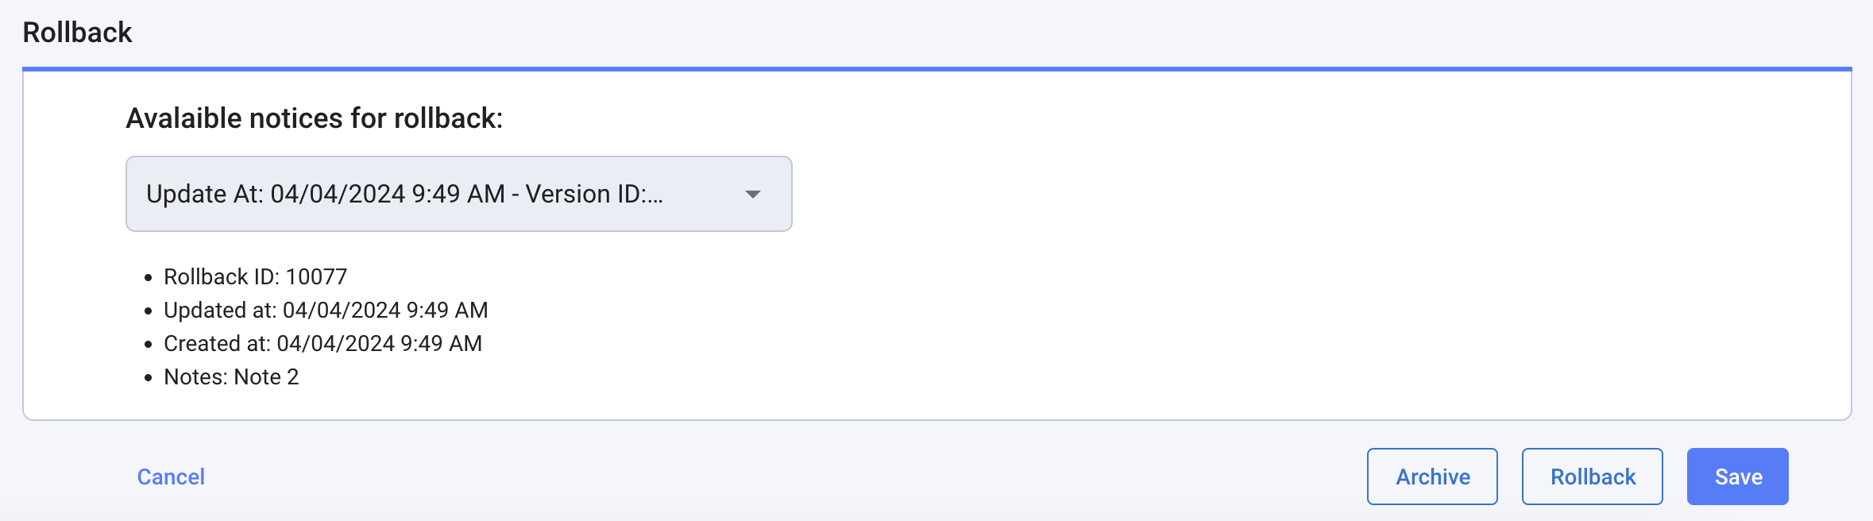Click the bullet beside Rollback ID
The width and height of the screenshot is (1873, 521).
(148, 278)
